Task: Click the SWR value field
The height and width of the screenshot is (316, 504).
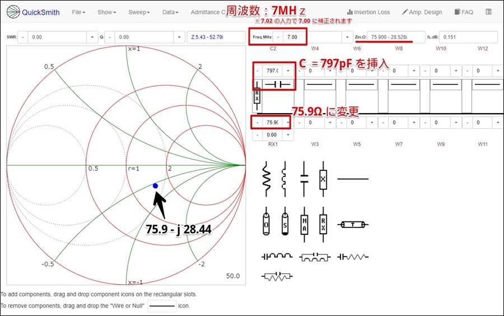Action: coord(57,37)
